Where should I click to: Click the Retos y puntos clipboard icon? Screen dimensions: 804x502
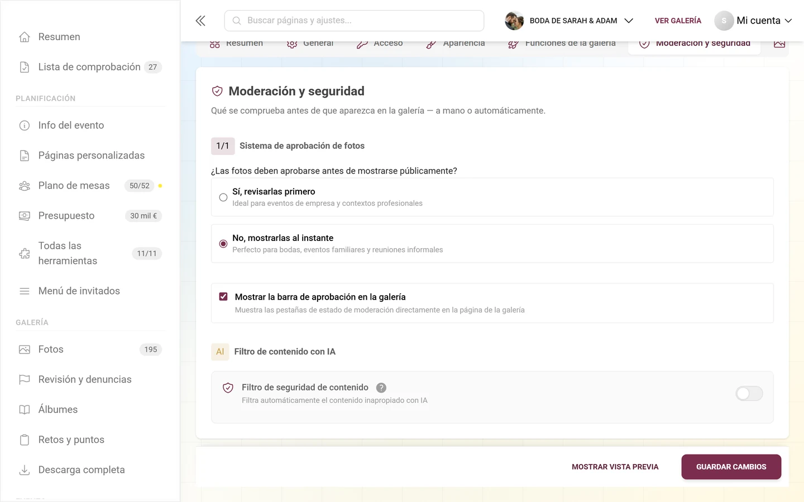pos(25,440)
